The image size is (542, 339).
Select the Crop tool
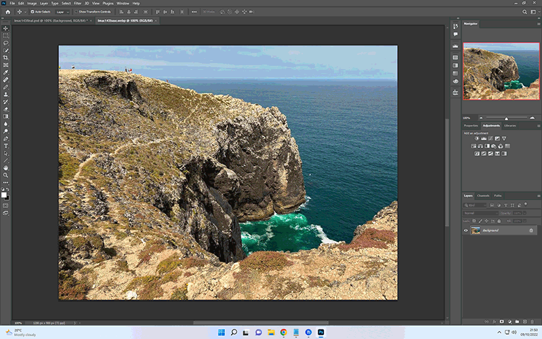click(x=5, y=58)
